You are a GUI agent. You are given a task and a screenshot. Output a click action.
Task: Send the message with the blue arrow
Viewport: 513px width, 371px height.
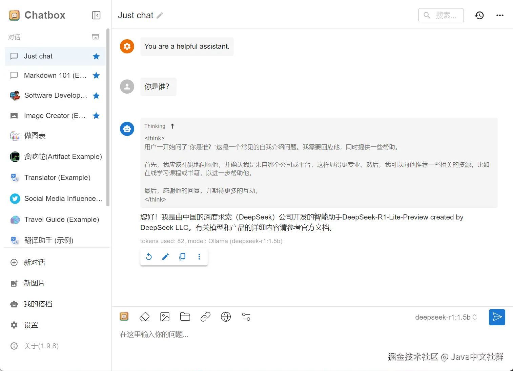point(497,317)
